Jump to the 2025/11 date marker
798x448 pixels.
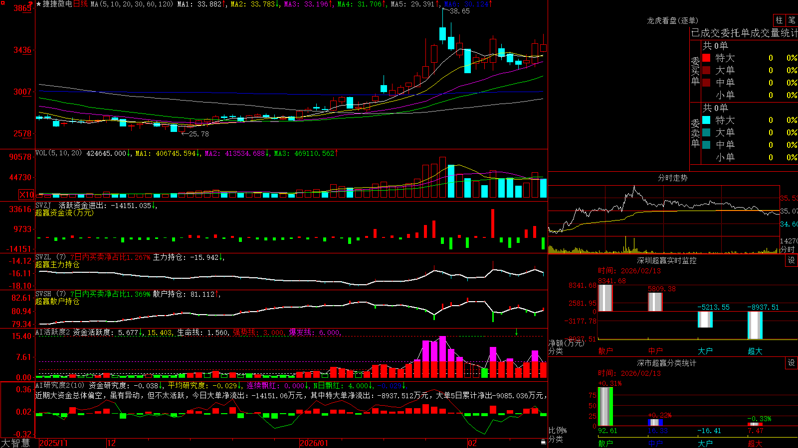[x=53, y=443]
